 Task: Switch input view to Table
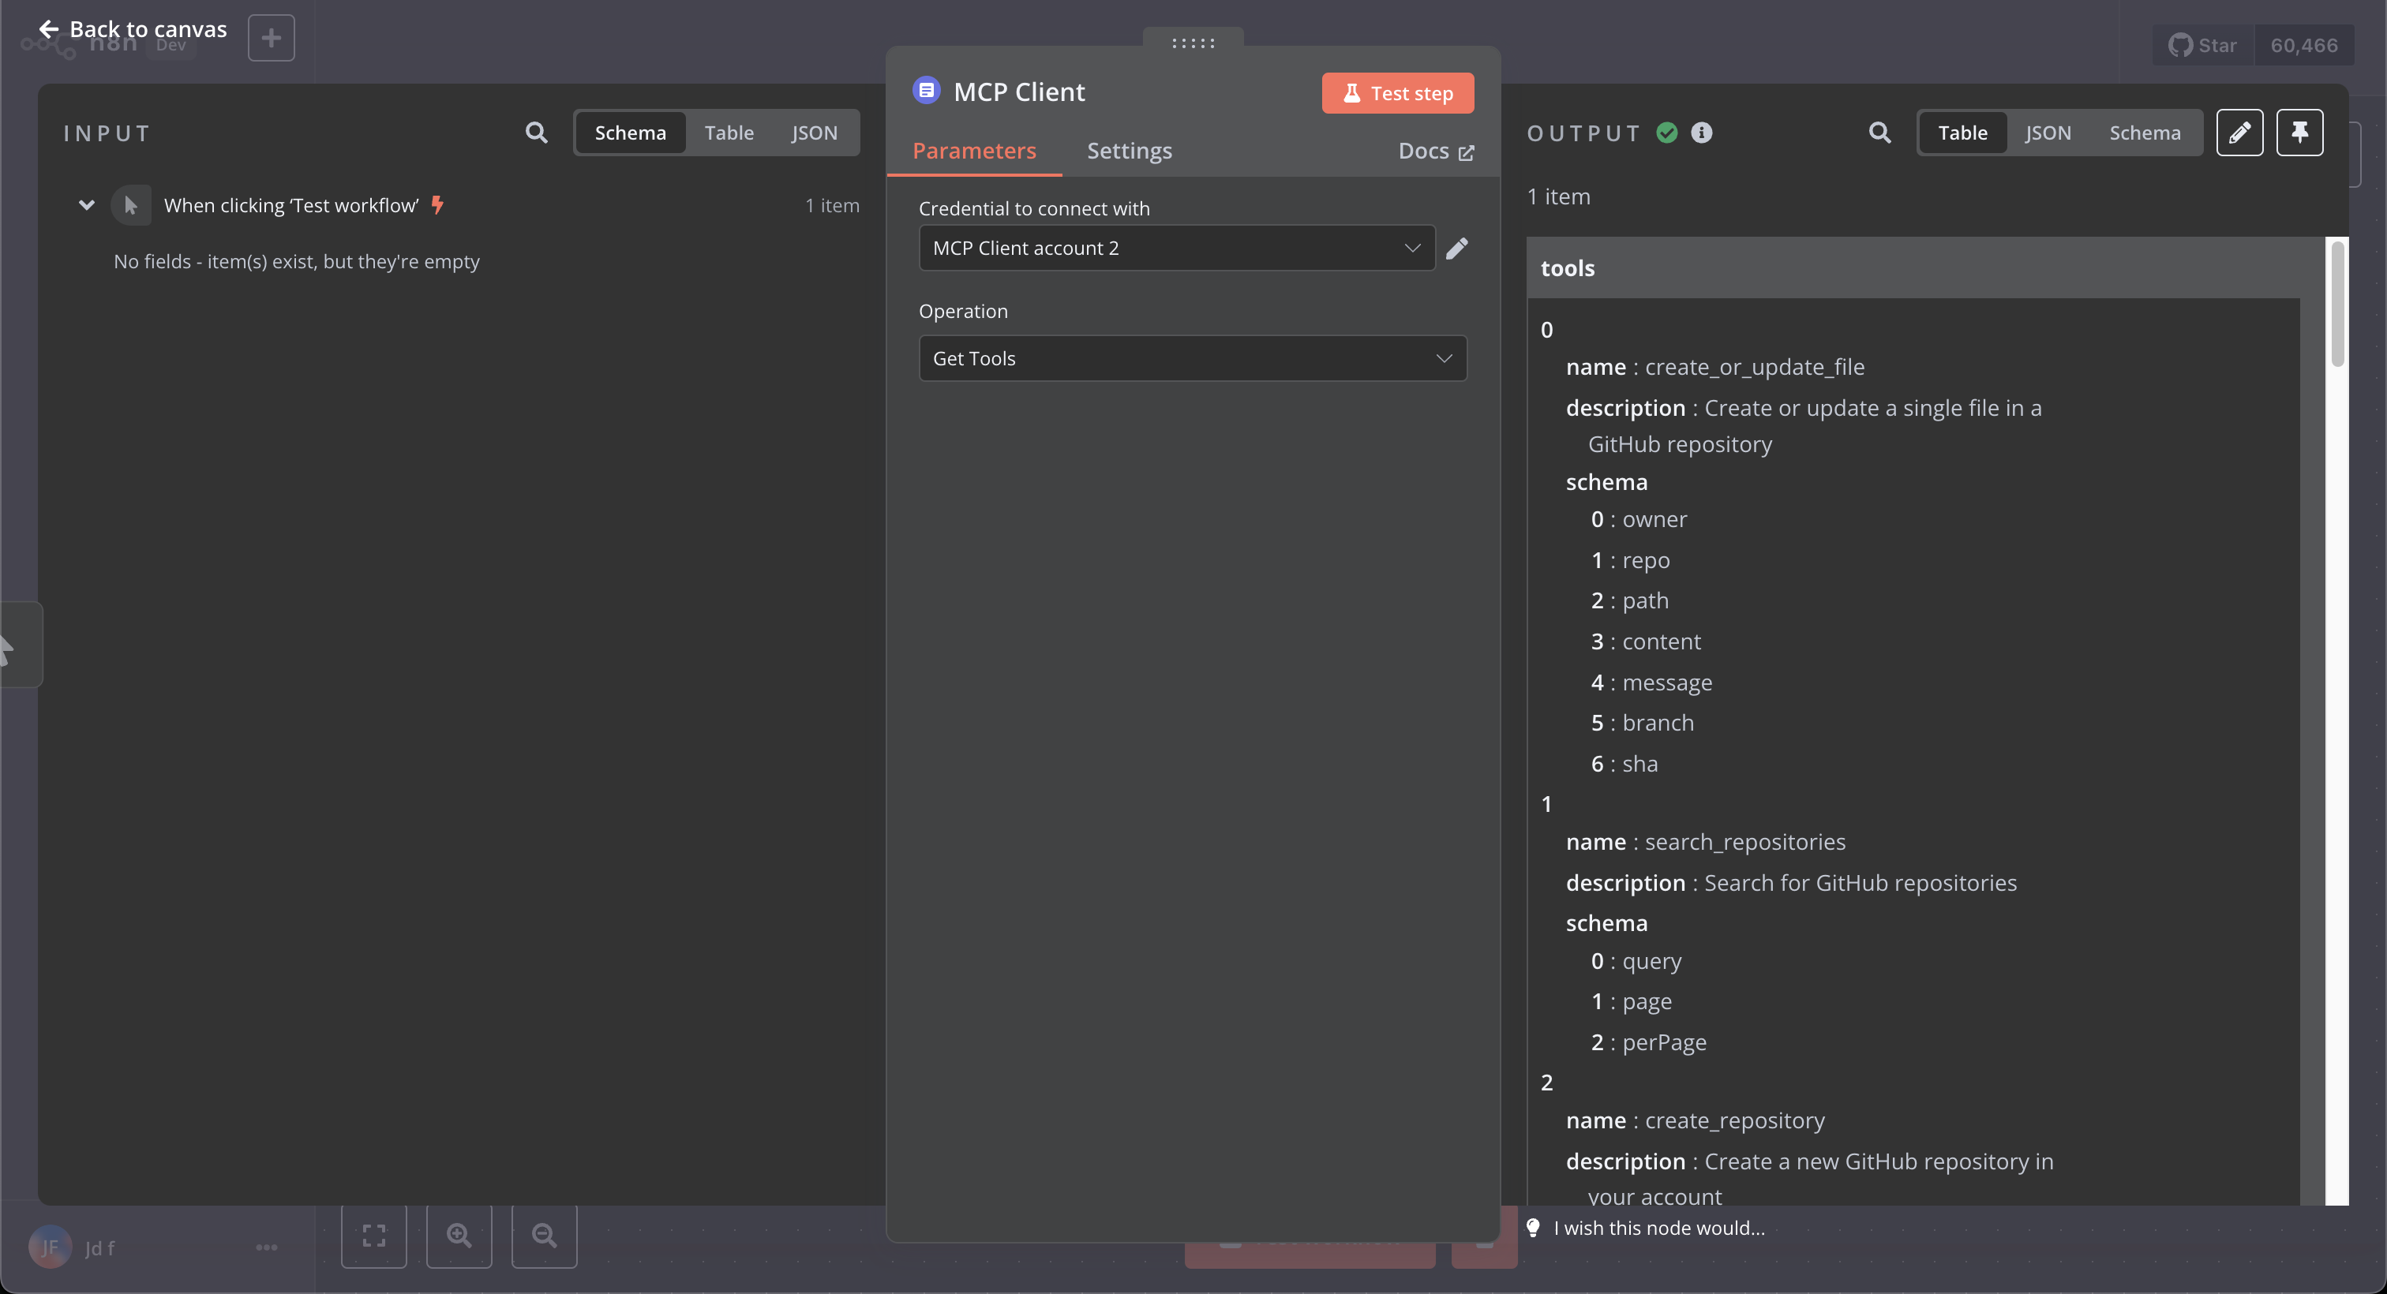click(729, 133)
